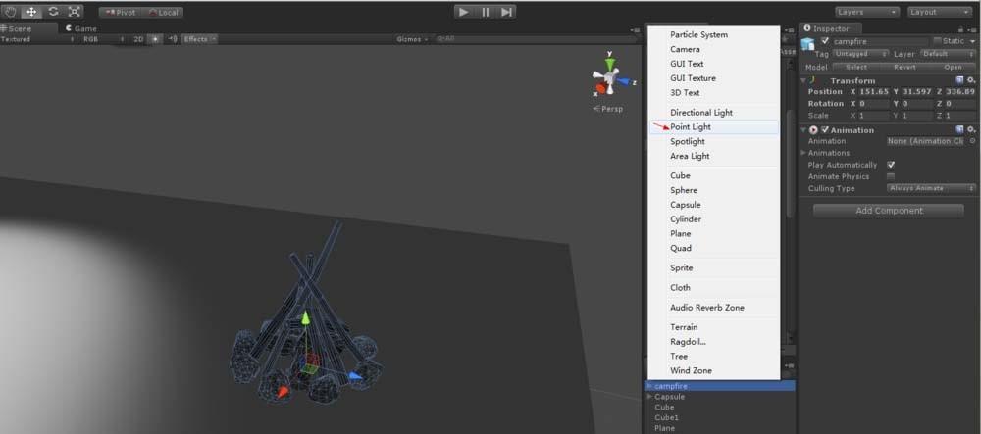This screenshot has height=434, width=981.
Task: Choose GUI Text from the create menu
Action: point(713,64)
